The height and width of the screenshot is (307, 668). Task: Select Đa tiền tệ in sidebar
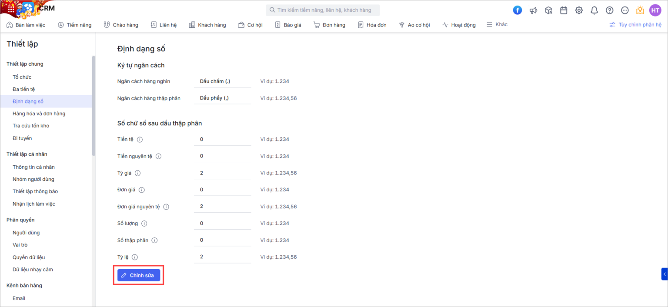click(x=24, y=89)
